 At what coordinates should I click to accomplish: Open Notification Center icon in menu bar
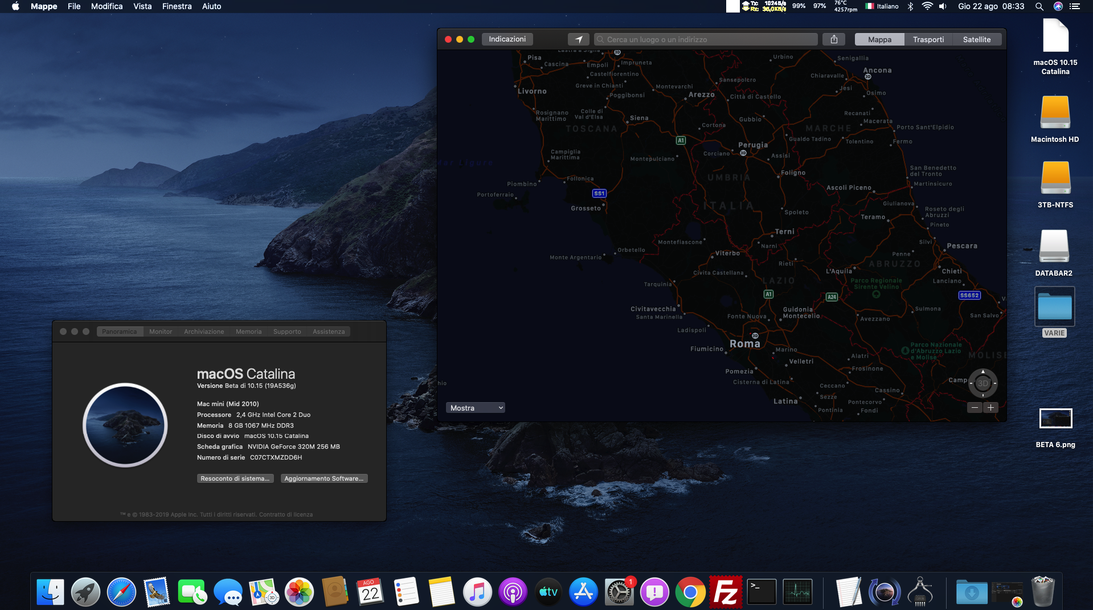tap(1075, 6)
